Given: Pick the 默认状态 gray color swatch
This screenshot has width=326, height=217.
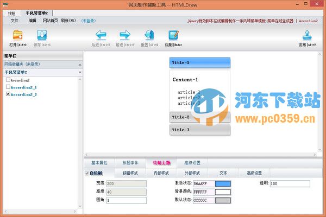Looking at the screenshot, I should tap(223, 200).
